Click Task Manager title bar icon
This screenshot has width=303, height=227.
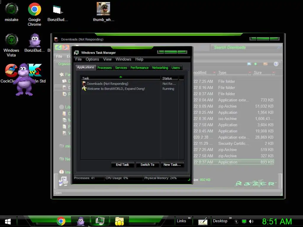point(77,53)
